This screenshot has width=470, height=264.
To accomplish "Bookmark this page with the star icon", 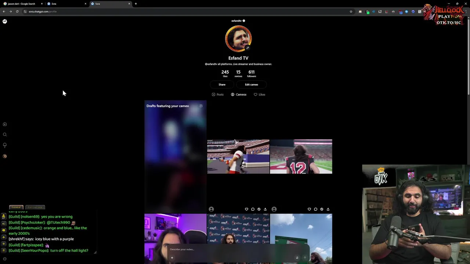I will point(351,12).
